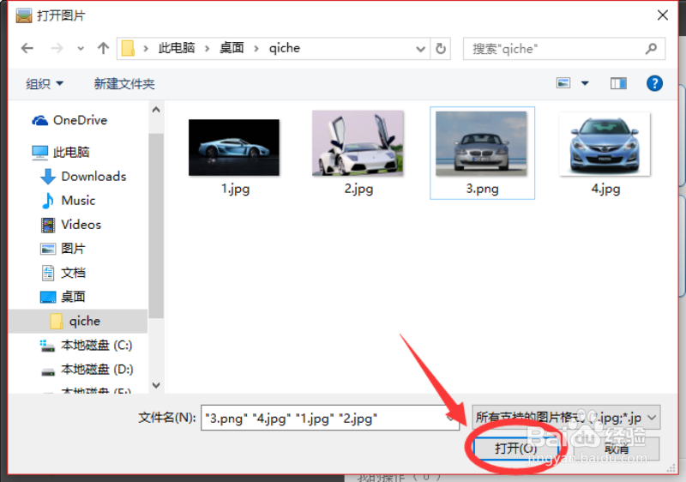Viewport: 686px width, 482px height.
Task: Click the folder icon in address bar
Action: (128, 48)
